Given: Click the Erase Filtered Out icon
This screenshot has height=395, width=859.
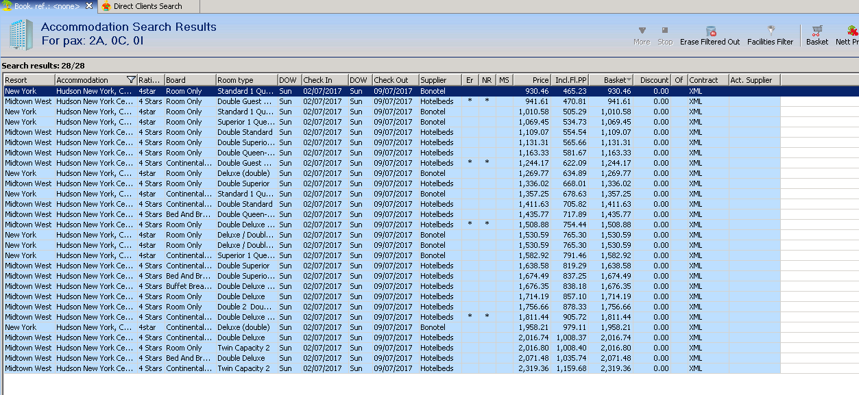Looking at the screenshot, I should (x=711, y=31).
